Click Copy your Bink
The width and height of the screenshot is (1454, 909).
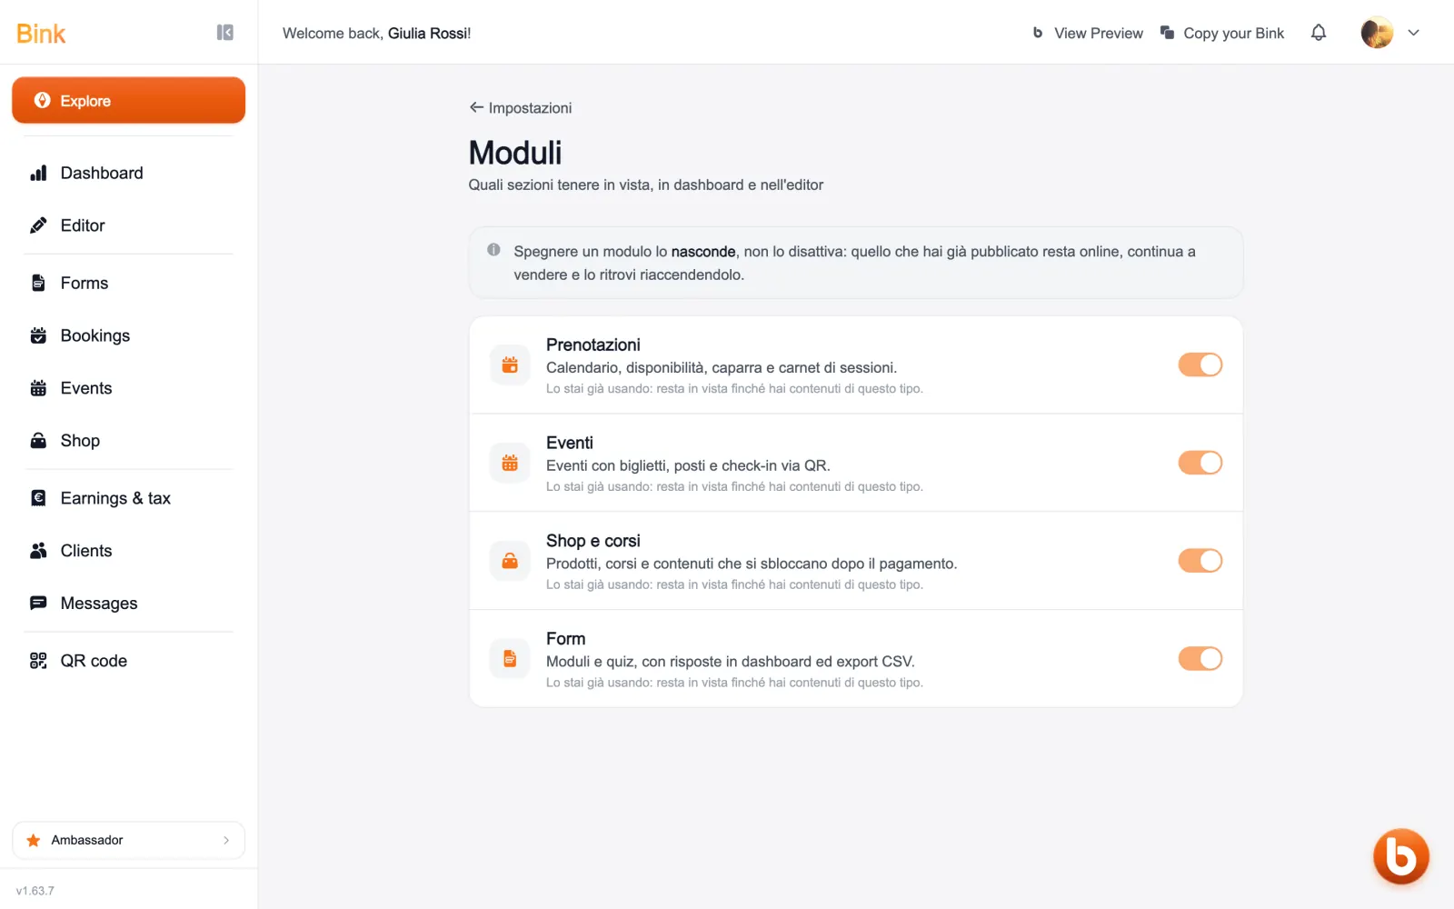[x=1222, y=33]
